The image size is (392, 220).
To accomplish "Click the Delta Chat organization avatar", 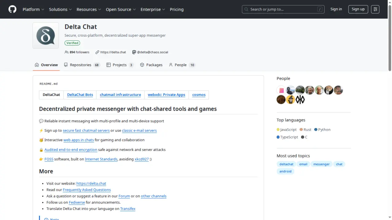I will (x=46, y=35).
